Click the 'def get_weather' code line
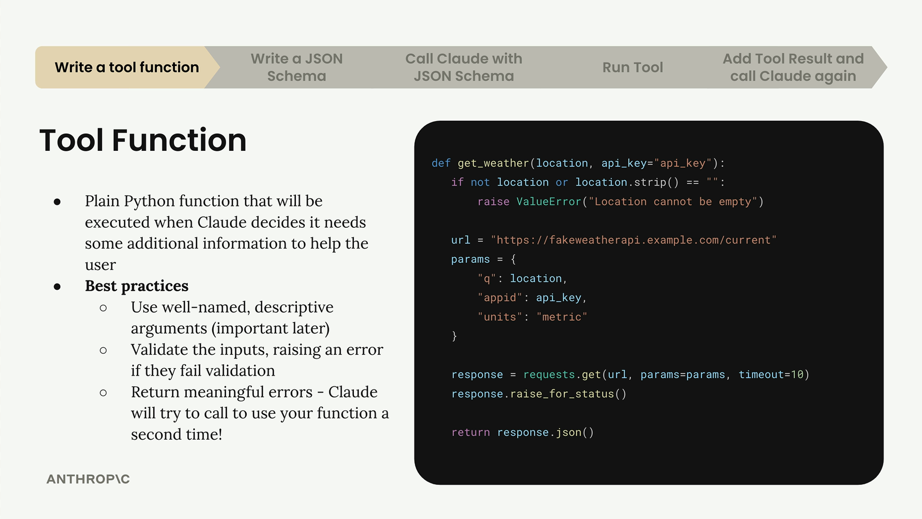This screenshot has width=922, height=519. click(x=578, y=163)
